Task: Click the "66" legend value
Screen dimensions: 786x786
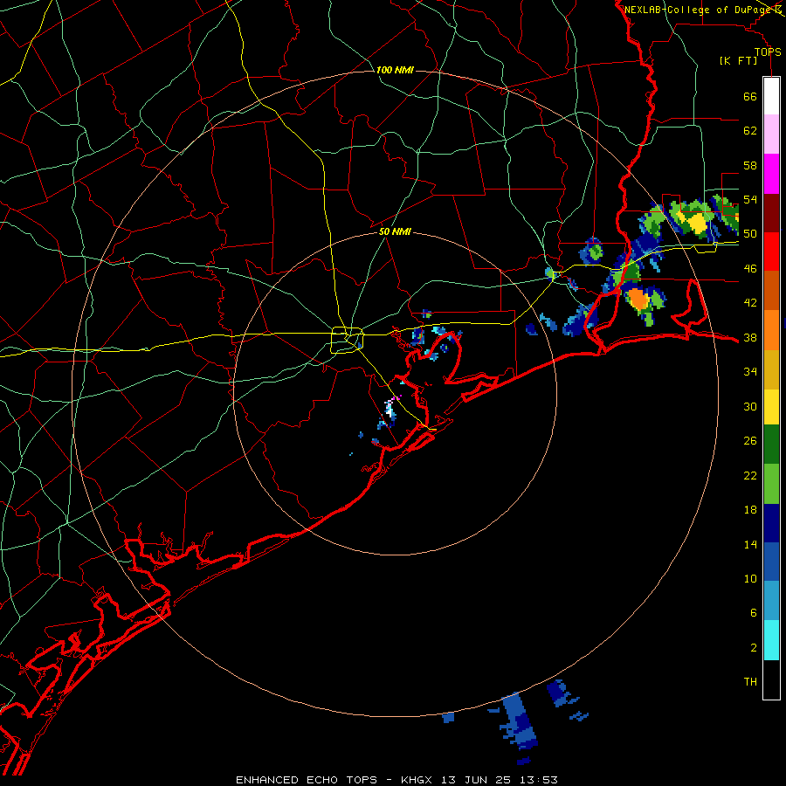Action: 750,97
